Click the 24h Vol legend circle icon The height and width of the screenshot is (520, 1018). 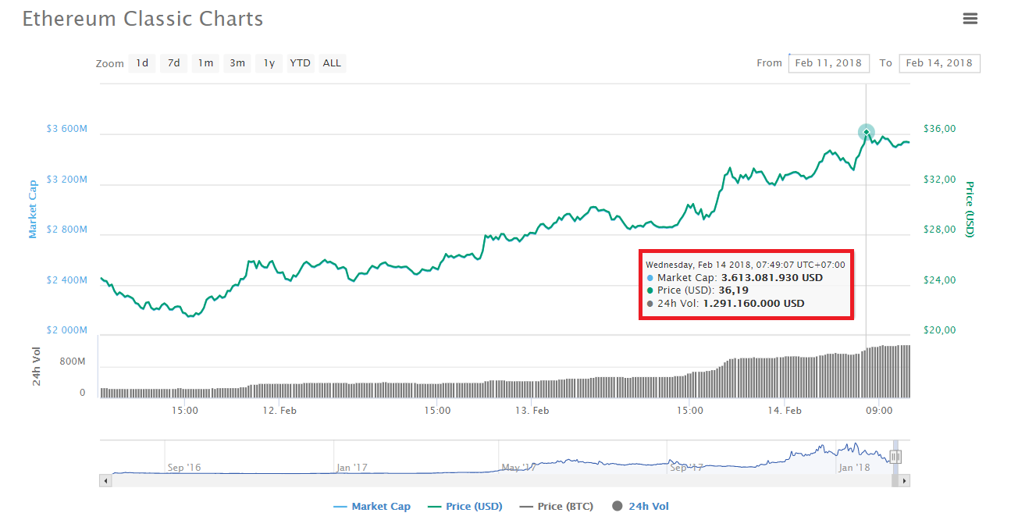click(x=618, y=507)
